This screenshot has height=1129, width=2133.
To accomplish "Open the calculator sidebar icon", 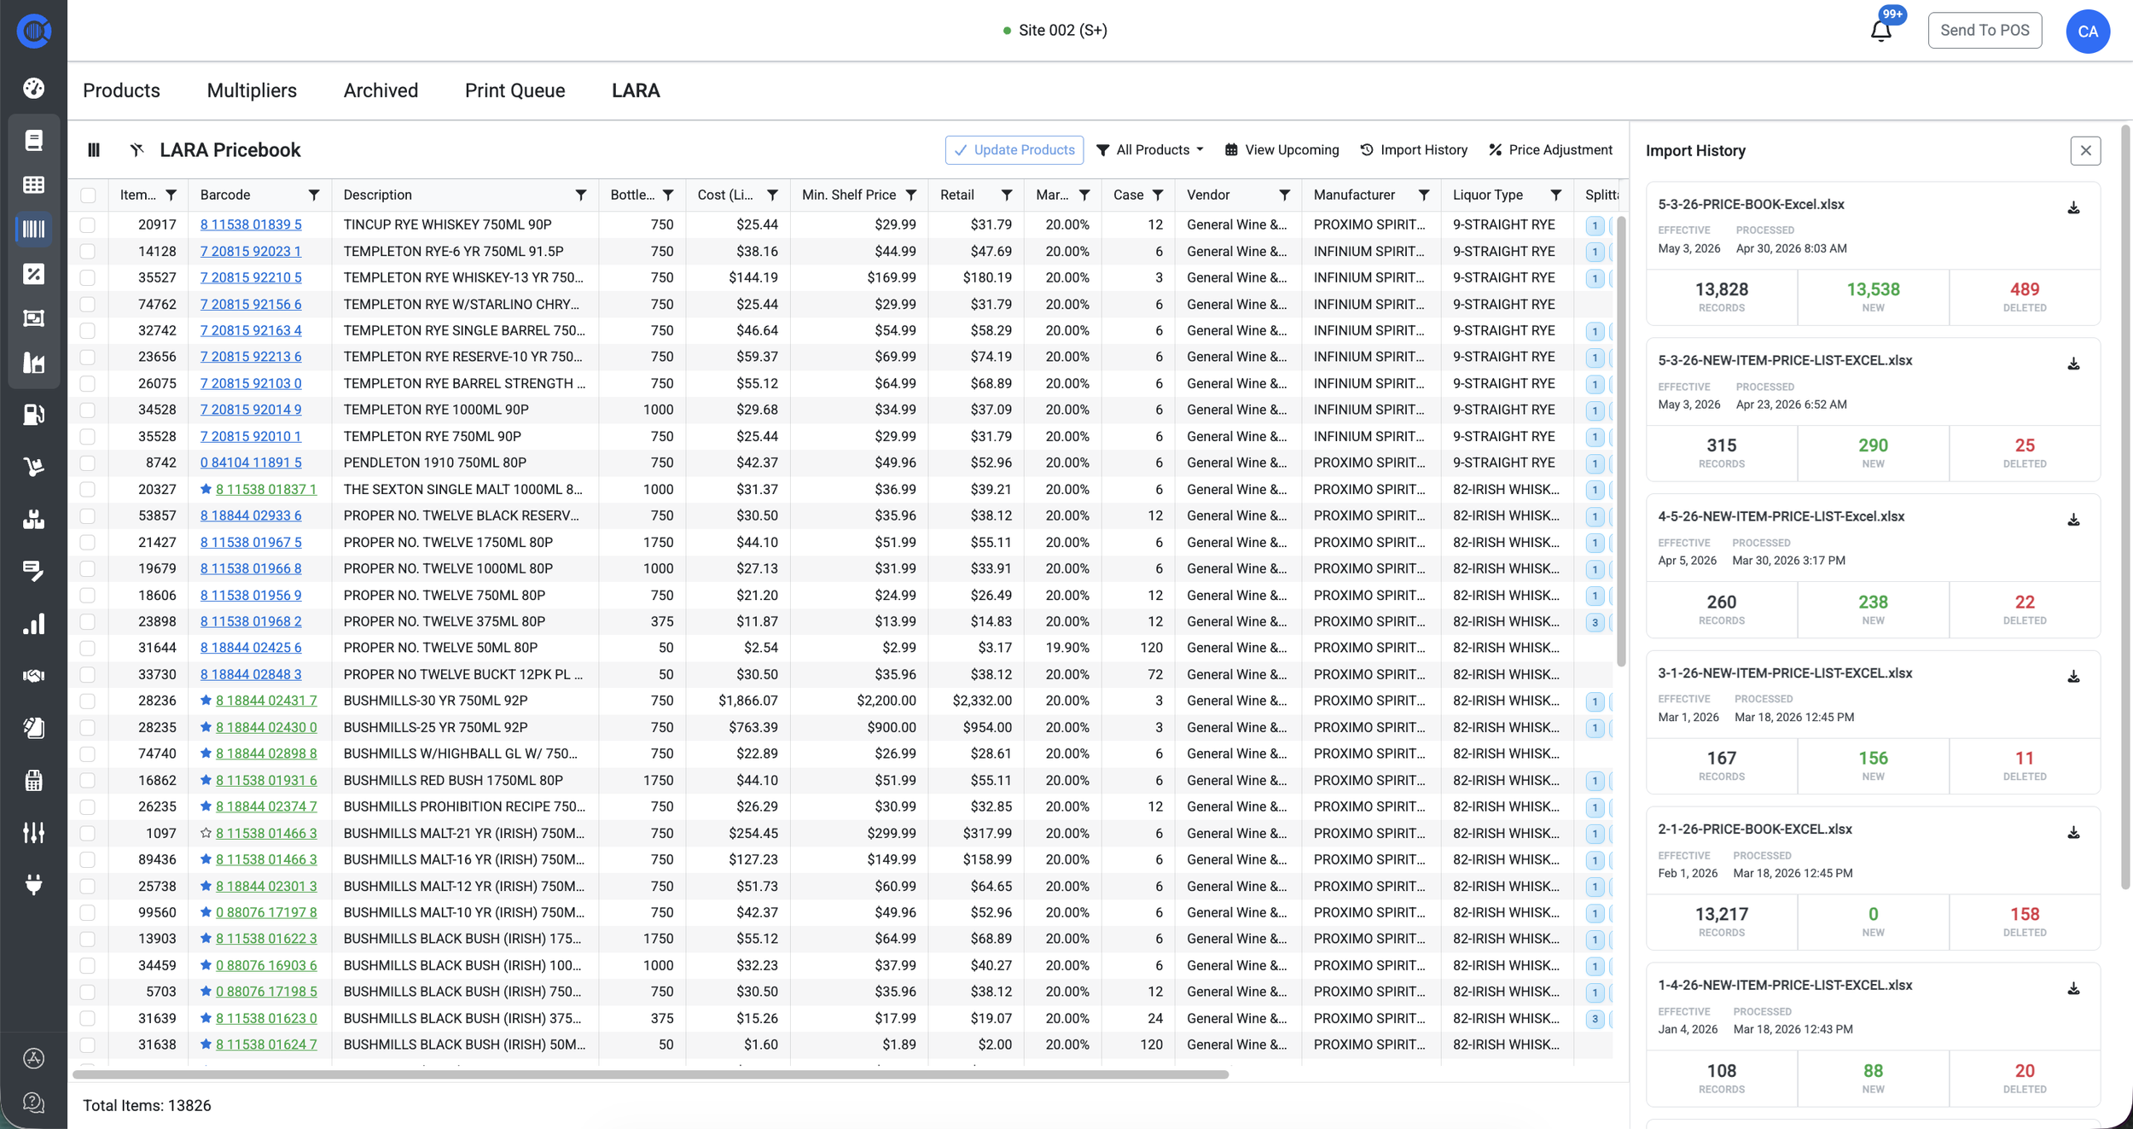I will pos(33,780).
